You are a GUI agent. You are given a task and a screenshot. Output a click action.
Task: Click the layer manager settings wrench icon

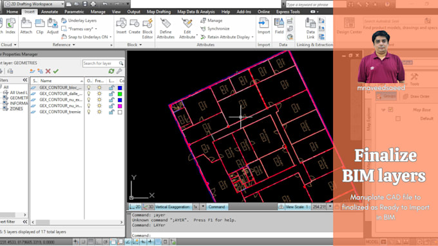pyautogui.click(x=120, y=71)
